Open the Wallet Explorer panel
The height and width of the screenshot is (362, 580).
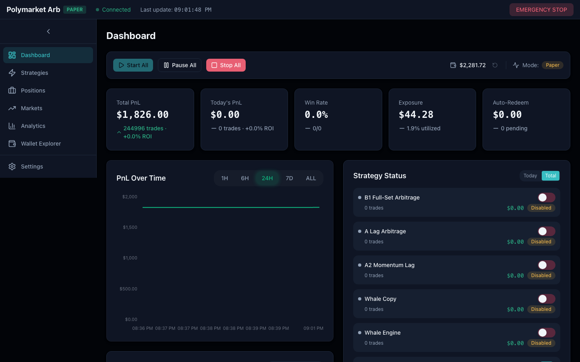(x=41, y=144)
